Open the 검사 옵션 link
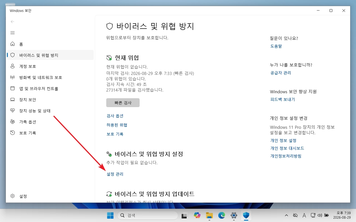 point(115,116)
